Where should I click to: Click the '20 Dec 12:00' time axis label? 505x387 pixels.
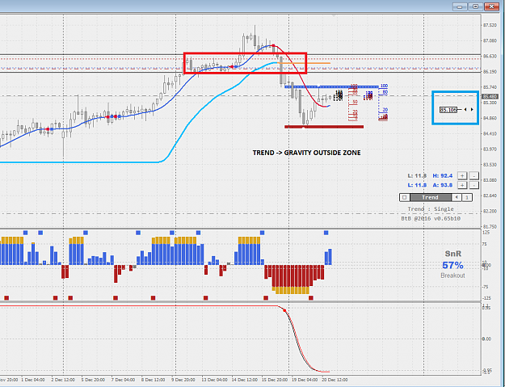[335, 380]
